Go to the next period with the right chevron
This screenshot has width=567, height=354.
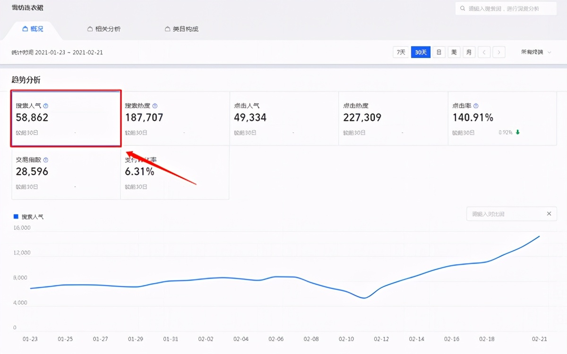point(499,52)
